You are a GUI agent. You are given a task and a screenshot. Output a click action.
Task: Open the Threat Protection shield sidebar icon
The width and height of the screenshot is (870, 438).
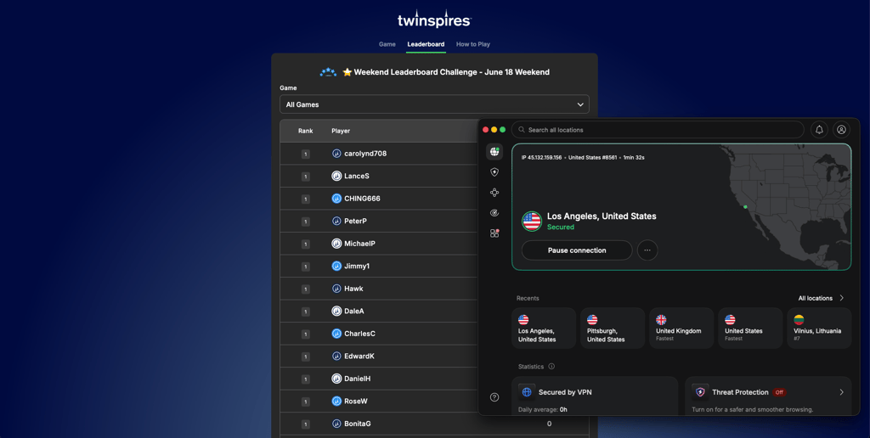tap(494, 172)
